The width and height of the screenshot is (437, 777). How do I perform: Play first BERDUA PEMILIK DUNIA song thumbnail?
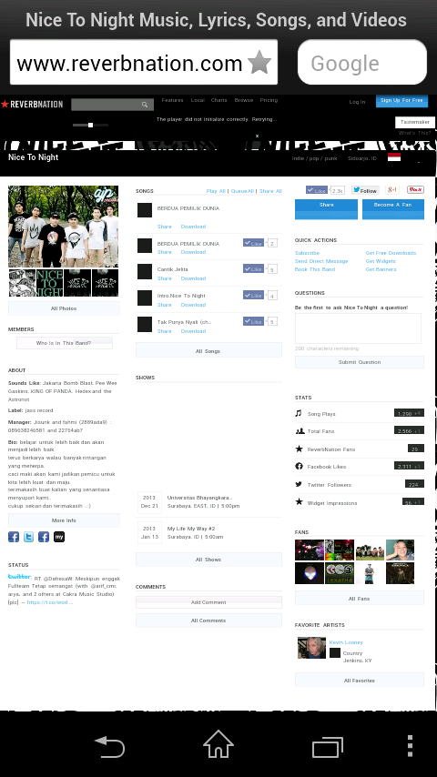point(145,210)
